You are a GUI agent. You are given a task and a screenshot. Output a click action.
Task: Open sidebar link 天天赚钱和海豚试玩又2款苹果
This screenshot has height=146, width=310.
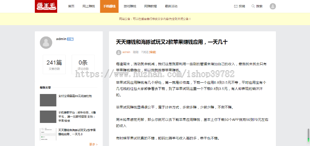[x=77, y=132]
